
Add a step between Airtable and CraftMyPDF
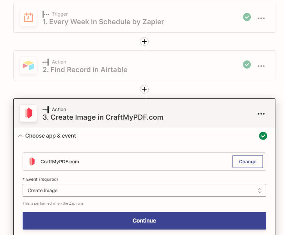(x=144, y=89)
